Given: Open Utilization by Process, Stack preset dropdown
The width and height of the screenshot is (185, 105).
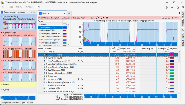Looking at the screenshot, I should tap(87, 18).
